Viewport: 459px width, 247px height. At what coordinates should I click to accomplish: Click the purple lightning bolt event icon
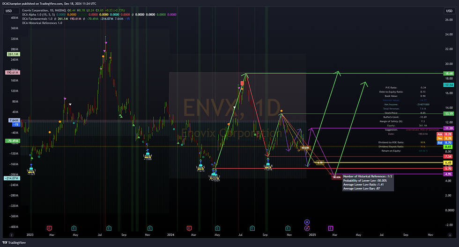[307, 228]
